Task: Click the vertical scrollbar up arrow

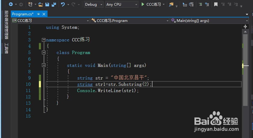Action: tap(245, 32)
